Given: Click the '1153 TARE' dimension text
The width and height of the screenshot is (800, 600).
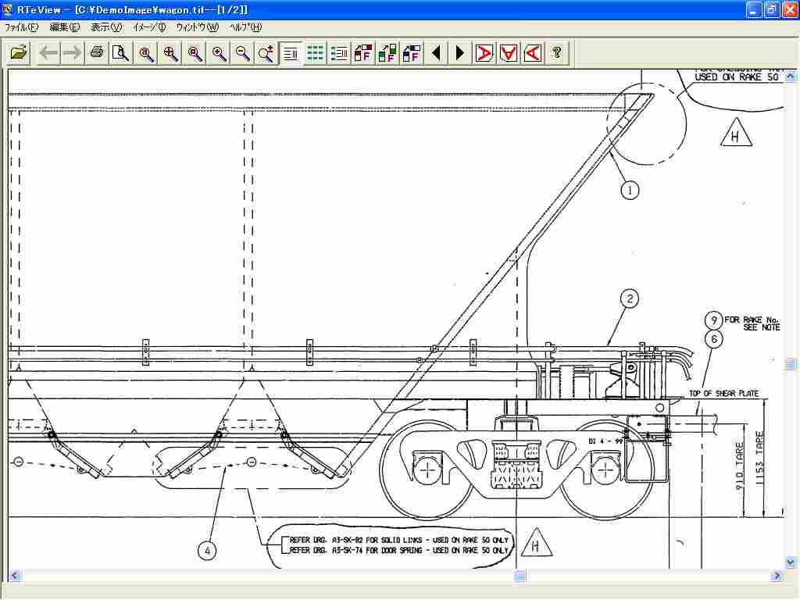Looking at the screenshot, I should coord(759,459).
